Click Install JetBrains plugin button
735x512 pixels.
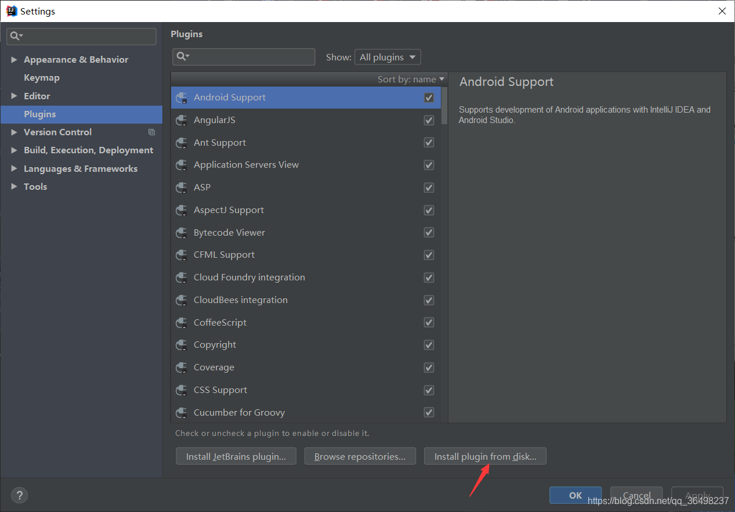click(x=236, y=456)
